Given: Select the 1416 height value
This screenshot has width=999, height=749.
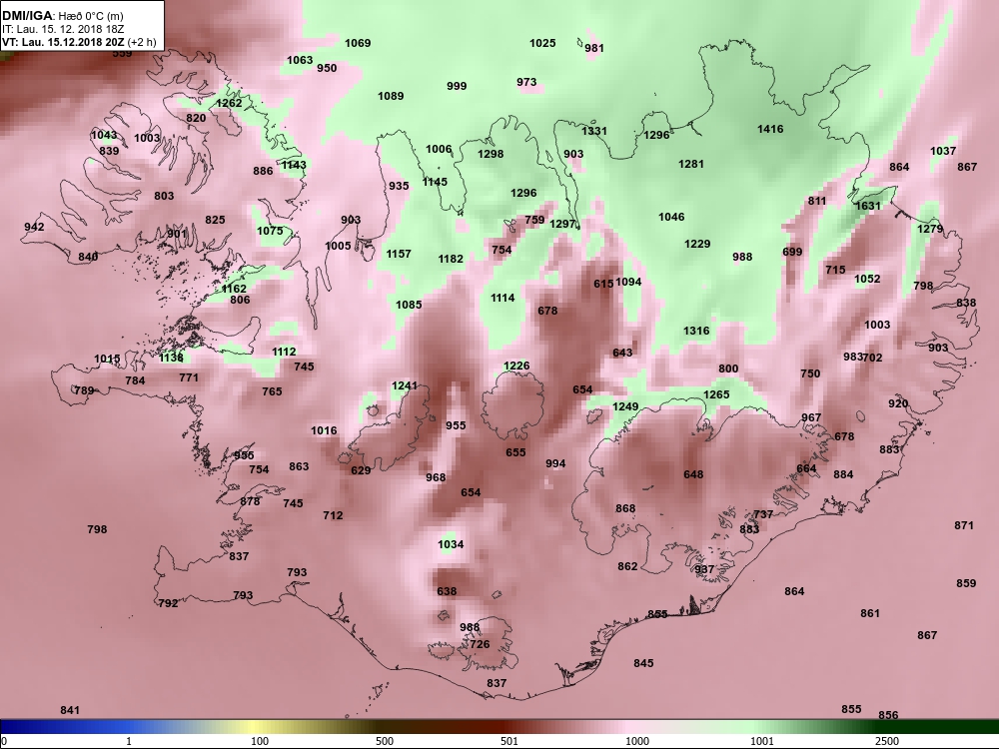Looking at the screenshot, I should (x=770, y=129).
